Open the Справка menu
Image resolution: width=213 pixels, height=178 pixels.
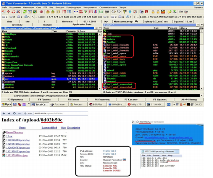coord(198,8)
